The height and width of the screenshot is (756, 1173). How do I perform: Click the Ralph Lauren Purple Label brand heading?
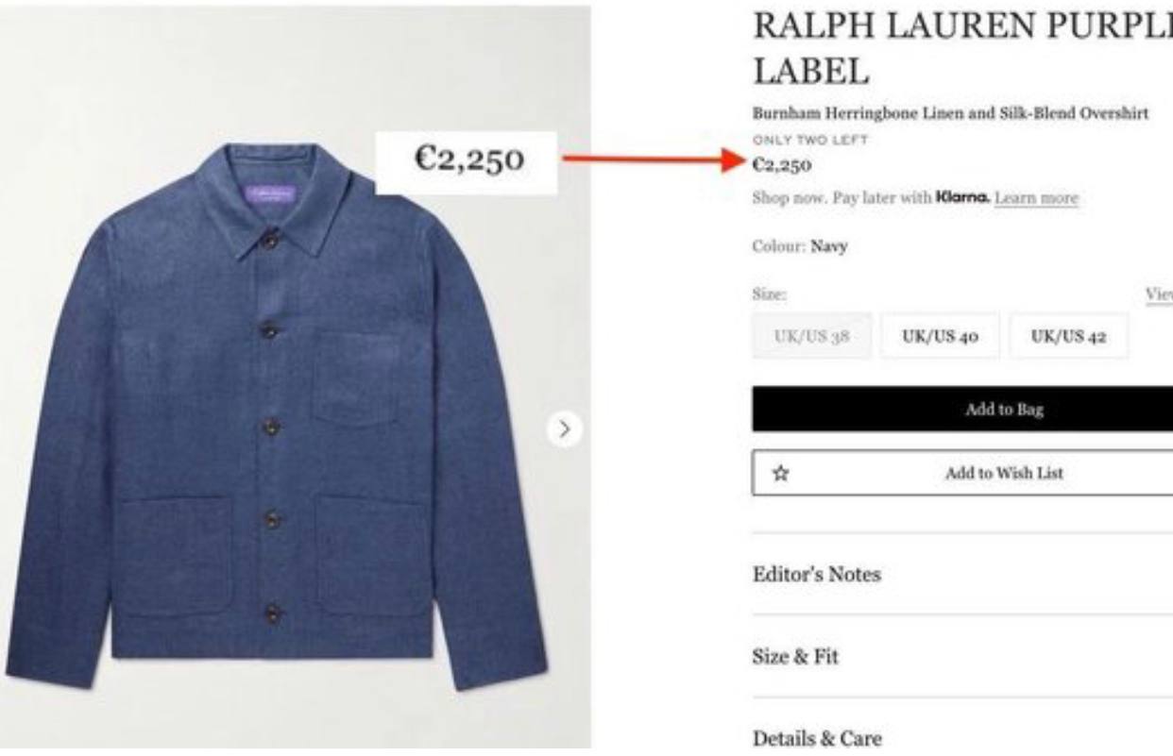pyautogui.click(x=961, y=47)
